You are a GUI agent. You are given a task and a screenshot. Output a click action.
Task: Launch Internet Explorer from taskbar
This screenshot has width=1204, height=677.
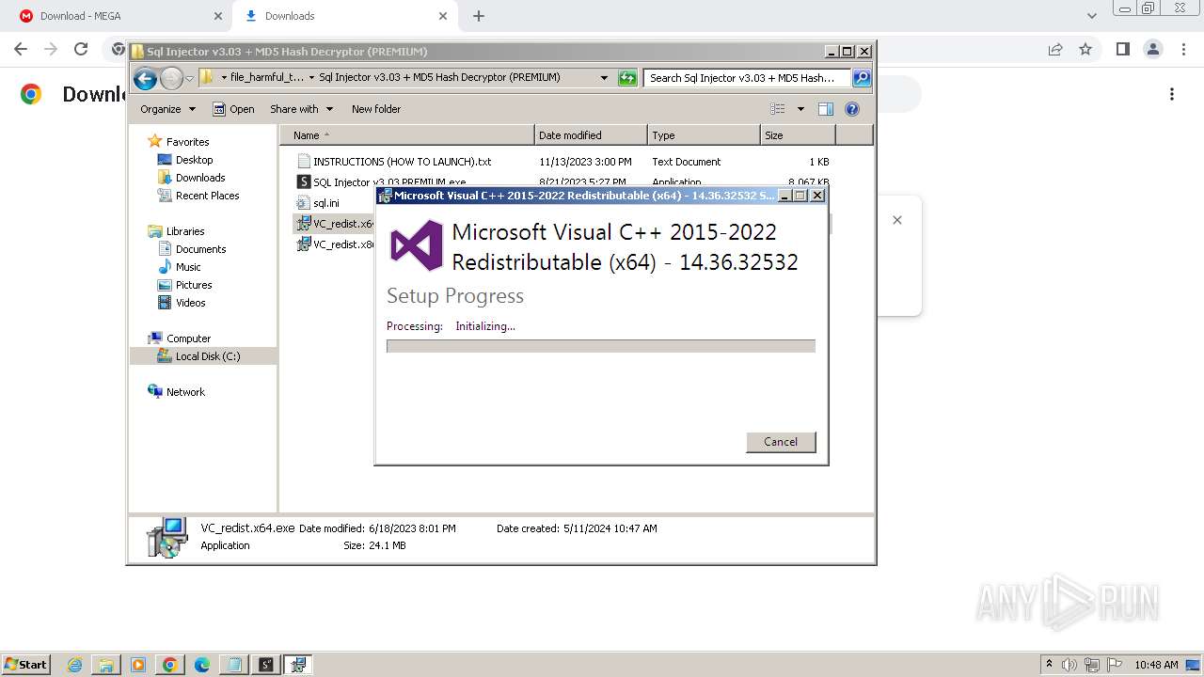pos(74,665)
